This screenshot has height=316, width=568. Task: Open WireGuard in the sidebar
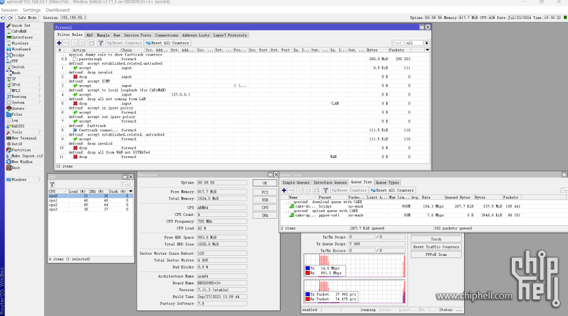coord(21,49)
